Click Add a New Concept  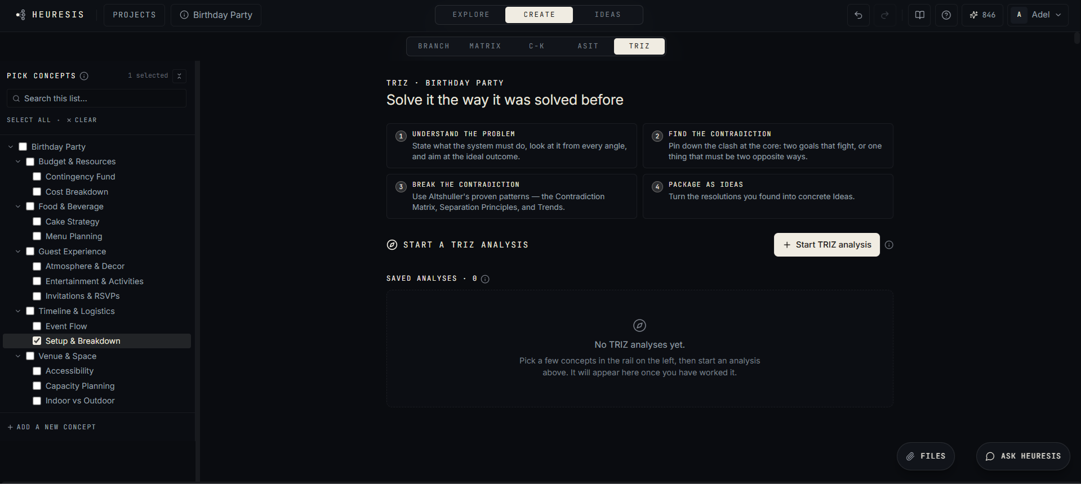click(51, 427)
